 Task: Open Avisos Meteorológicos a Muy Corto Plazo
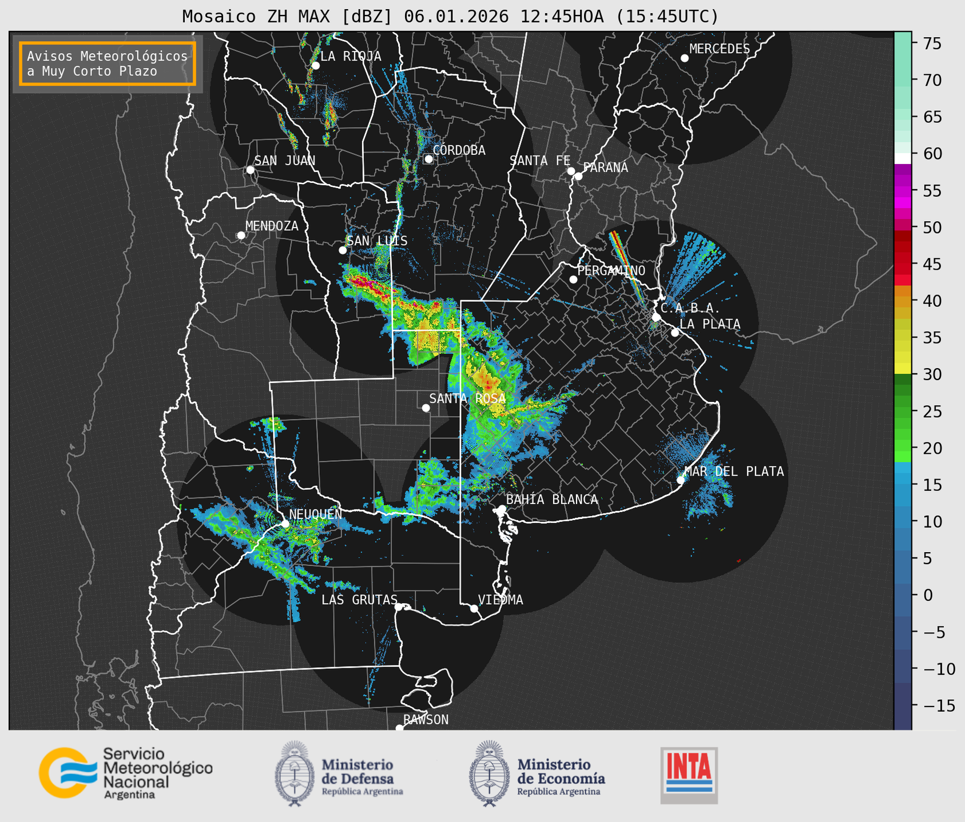click(x=108, y=63)
